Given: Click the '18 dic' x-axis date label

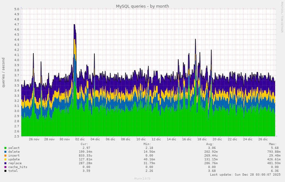Looking at the screenshot, I should (202, 139).
